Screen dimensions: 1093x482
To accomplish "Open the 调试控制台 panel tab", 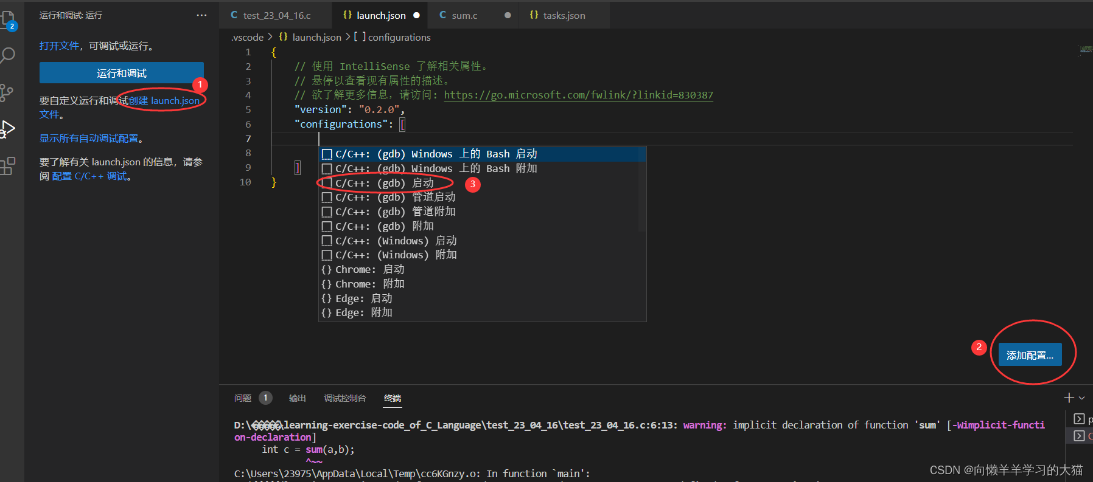I will tap(345, 398).
